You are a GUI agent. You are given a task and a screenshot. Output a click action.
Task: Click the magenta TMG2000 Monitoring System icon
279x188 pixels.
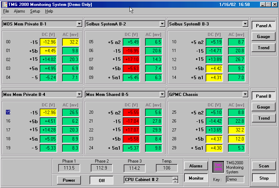click(218, 167)
